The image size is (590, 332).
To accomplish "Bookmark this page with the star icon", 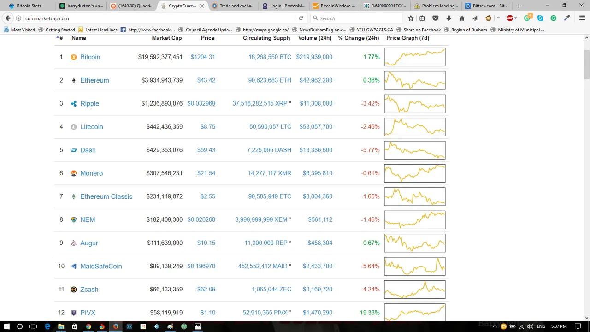I will coord(411,18).
